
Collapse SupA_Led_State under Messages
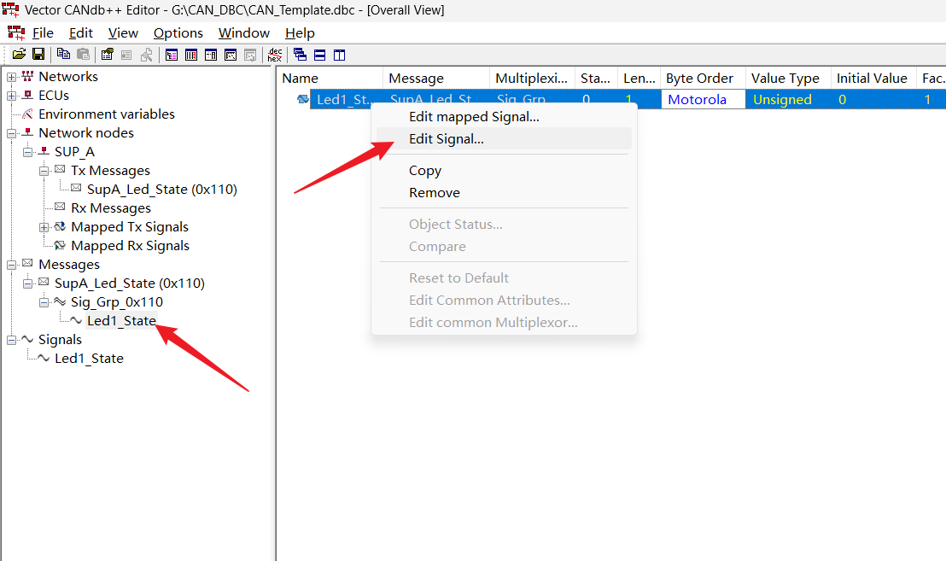point(28,283)
